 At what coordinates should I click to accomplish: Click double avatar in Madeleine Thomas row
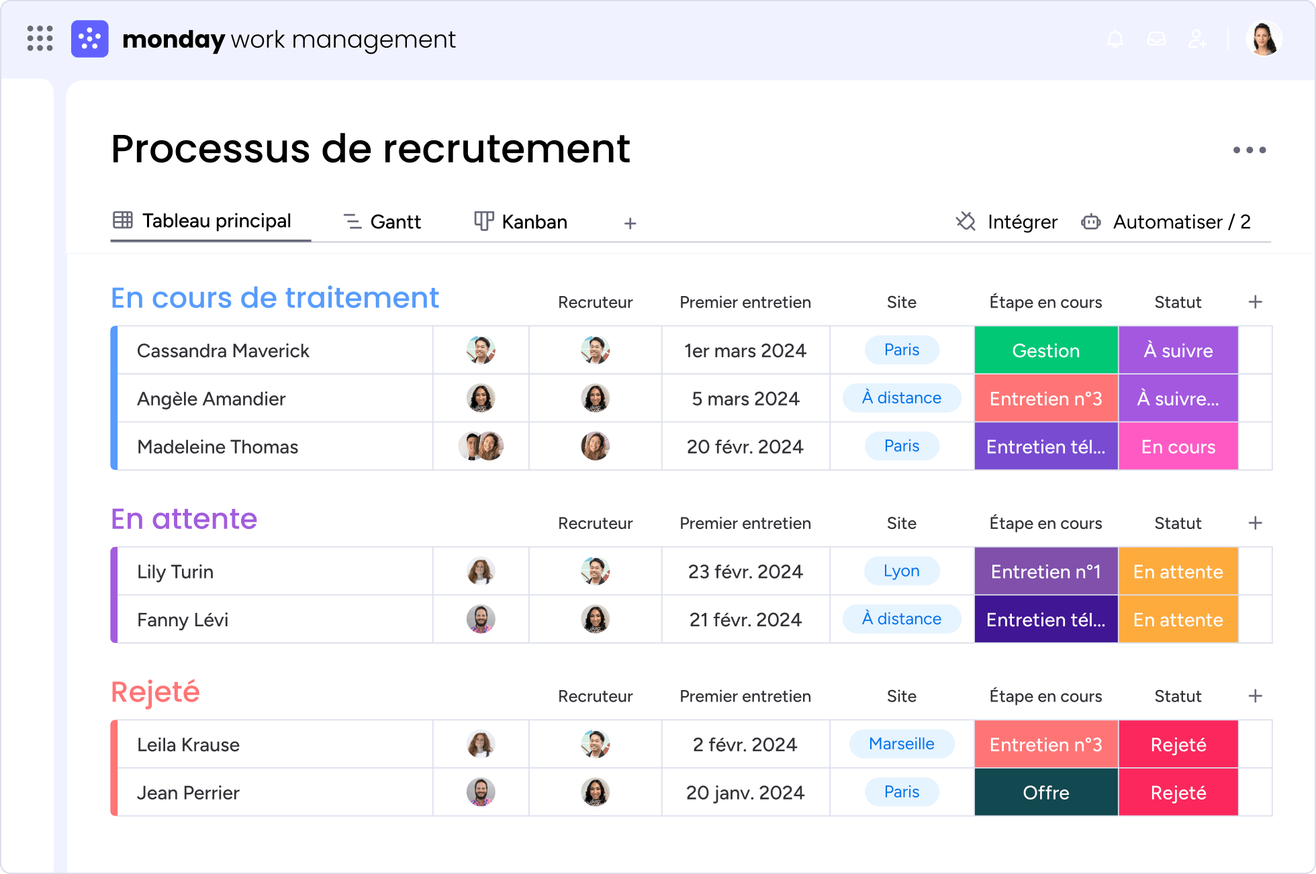coord(481,446)
